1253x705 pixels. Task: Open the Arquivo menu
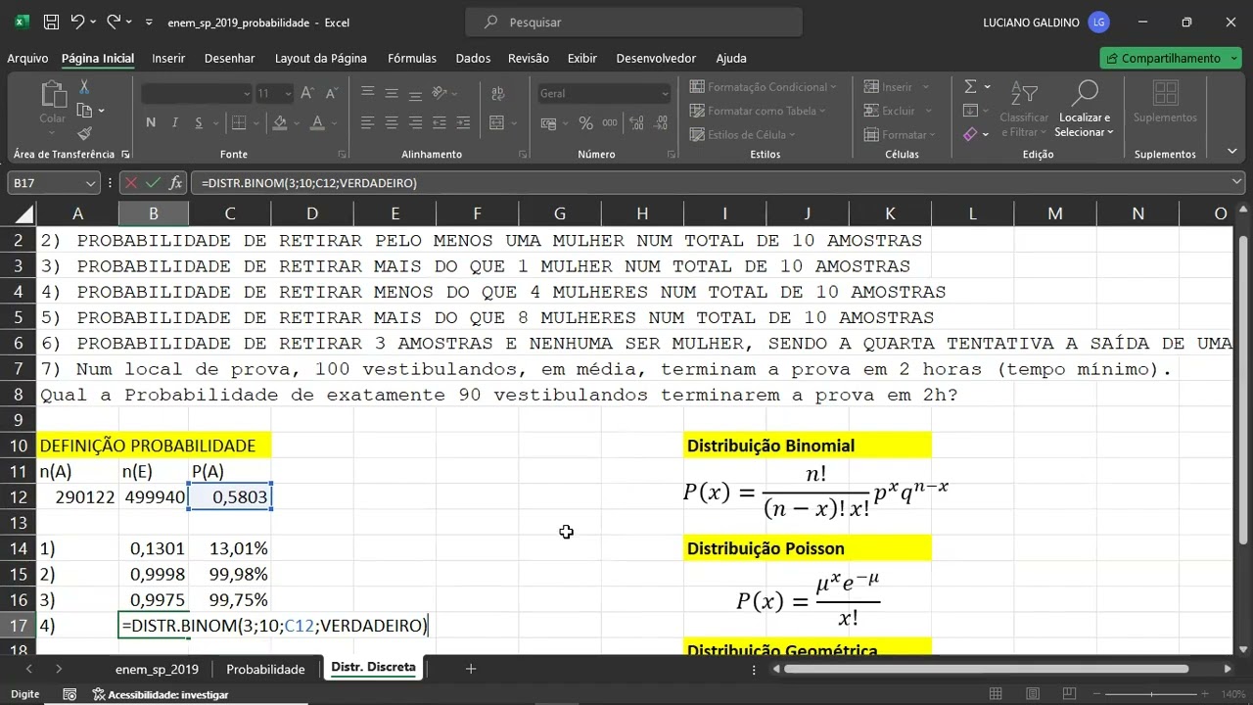click(27, 58)
